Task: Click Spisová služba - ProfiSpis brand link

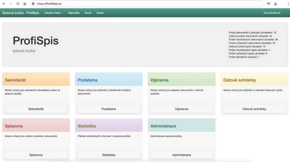Action: tap(21, 13)
